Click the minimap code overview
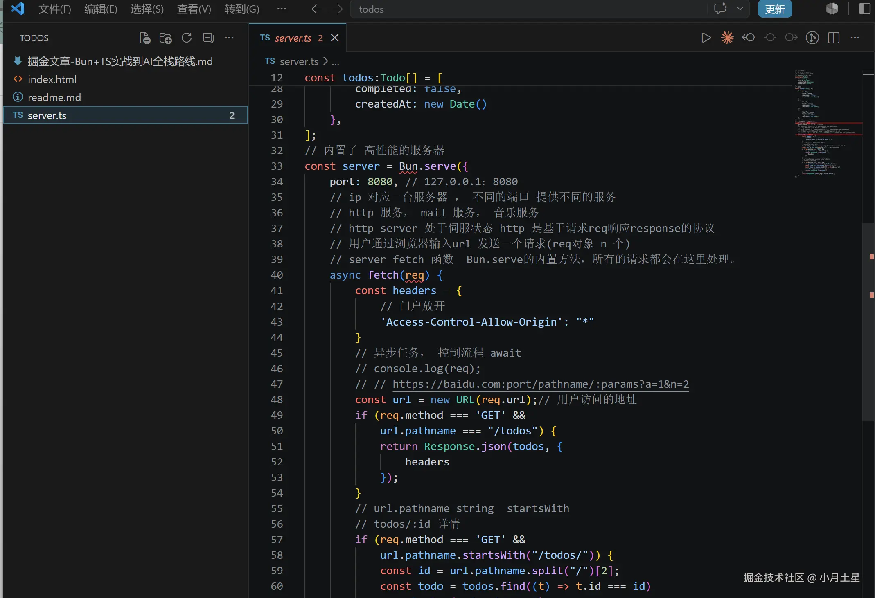The height and width of the screenshot is (598, 875). coord(827,123)
